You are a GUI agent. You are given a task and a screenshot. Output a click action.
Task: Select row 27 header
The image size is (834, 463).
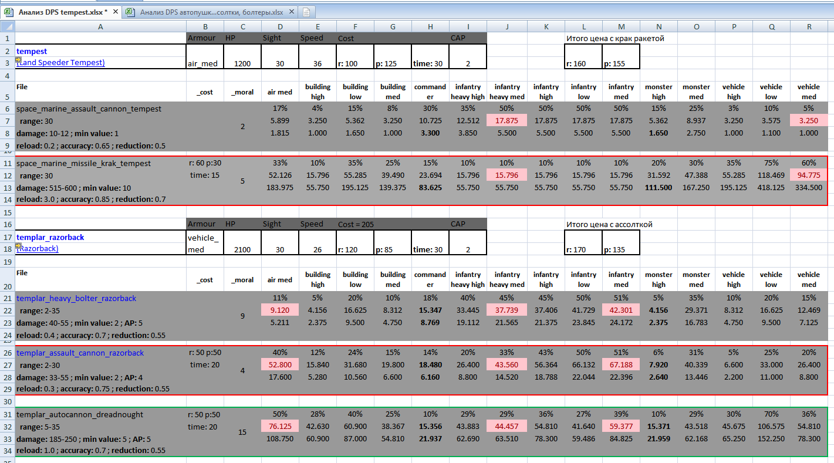(7, 364)
